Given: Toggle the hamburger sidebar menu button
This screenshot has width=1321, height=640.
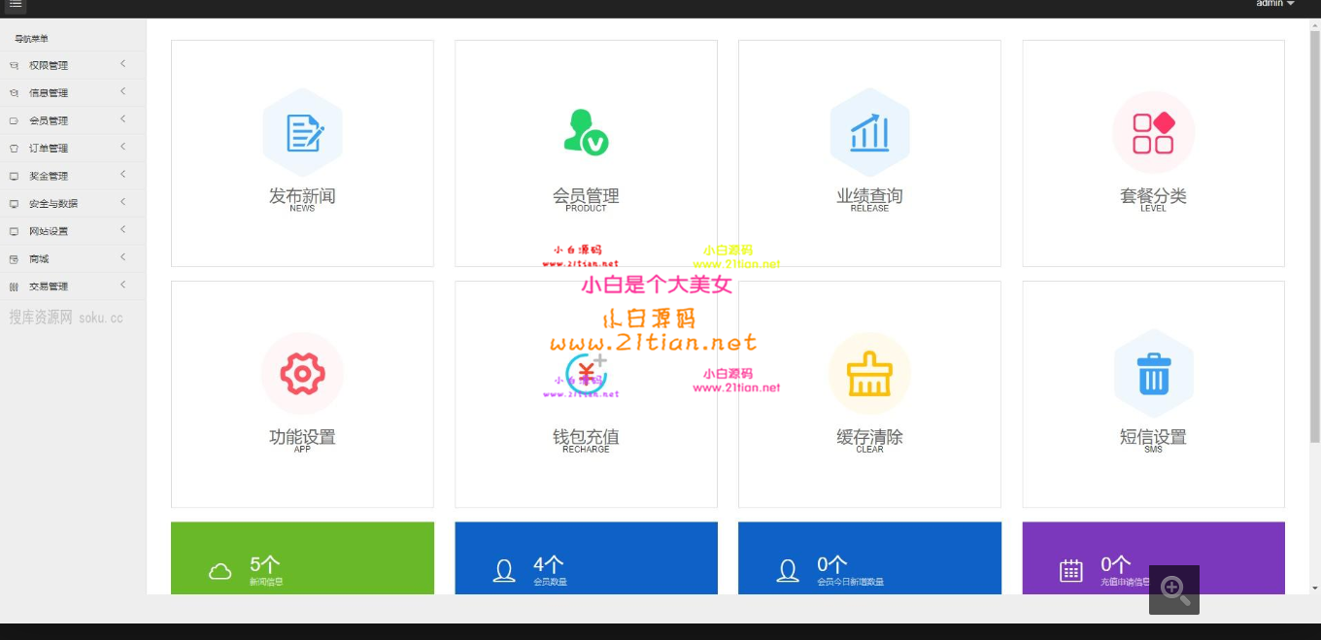Looking at the screenshot, I should coord(15,5).
